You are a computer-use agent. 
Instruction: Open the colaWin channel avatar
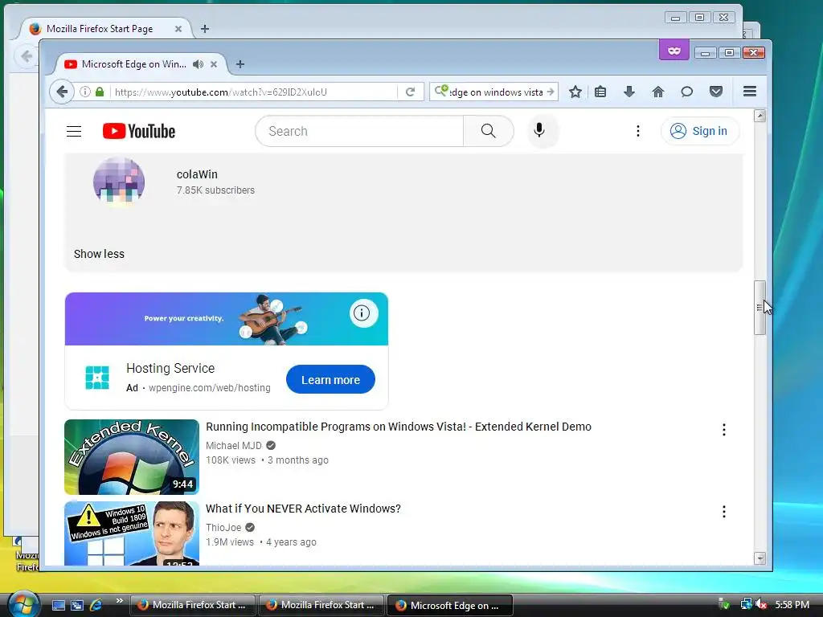[x=119, y=182]
